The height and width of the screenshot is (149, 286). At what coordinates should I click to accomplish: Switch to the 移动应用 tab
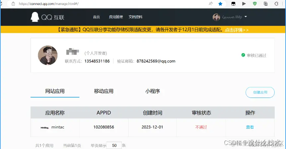104,91
